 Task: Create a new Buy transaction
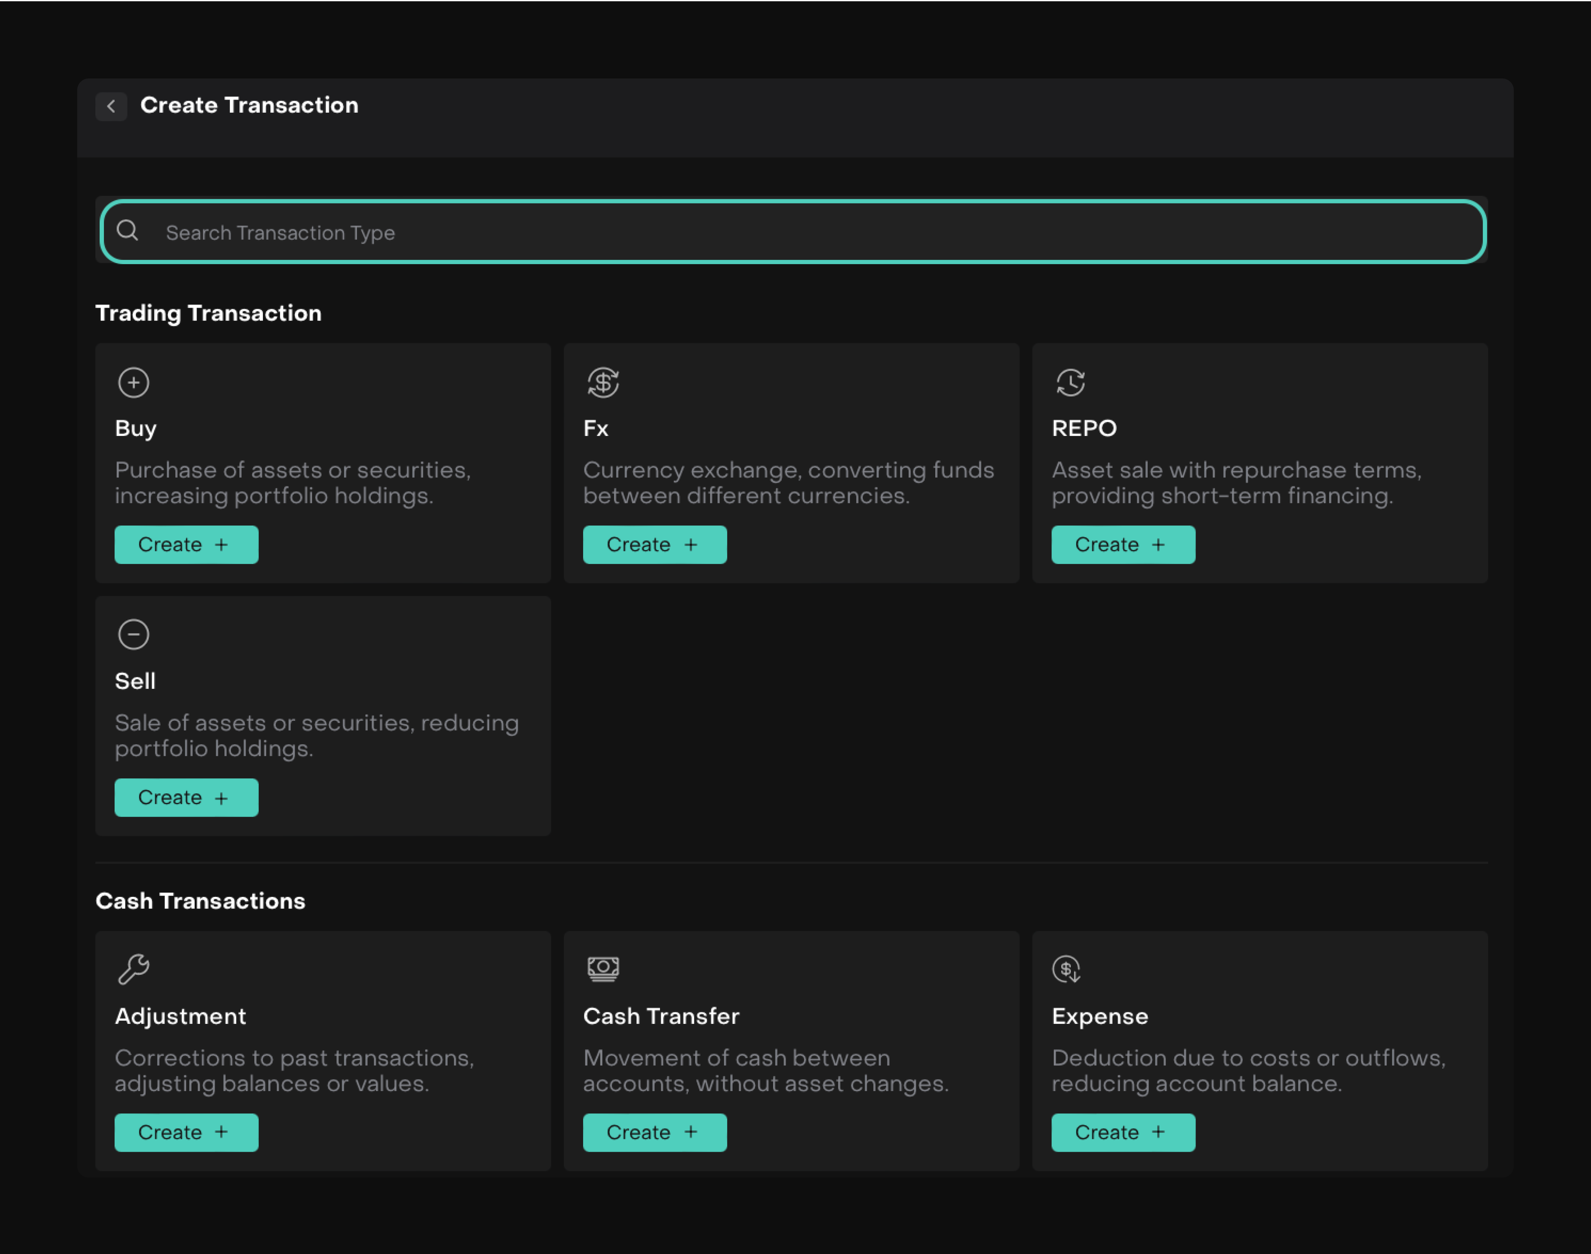click(x=186, y=545)
